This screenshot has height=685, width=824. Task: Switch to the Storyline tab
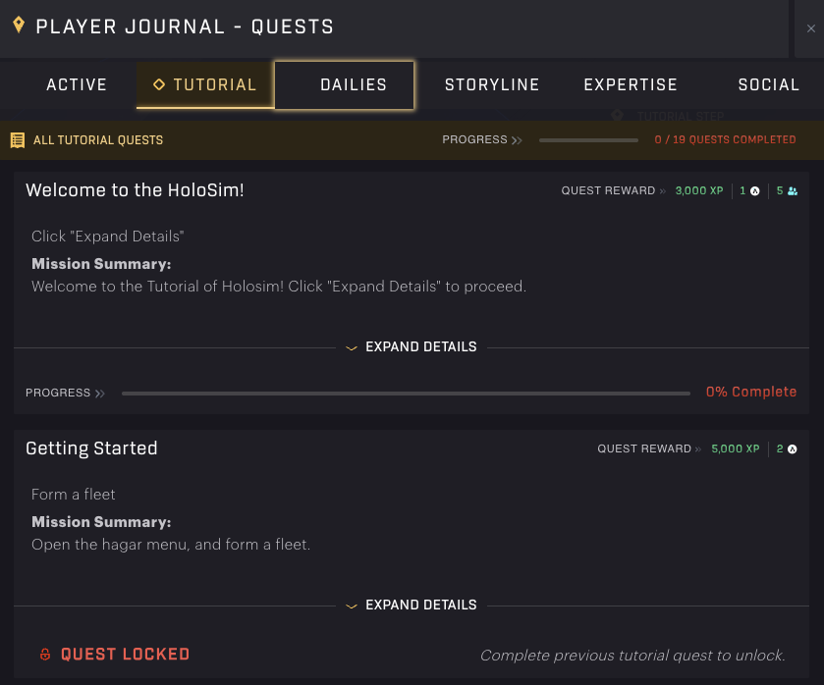492,85
